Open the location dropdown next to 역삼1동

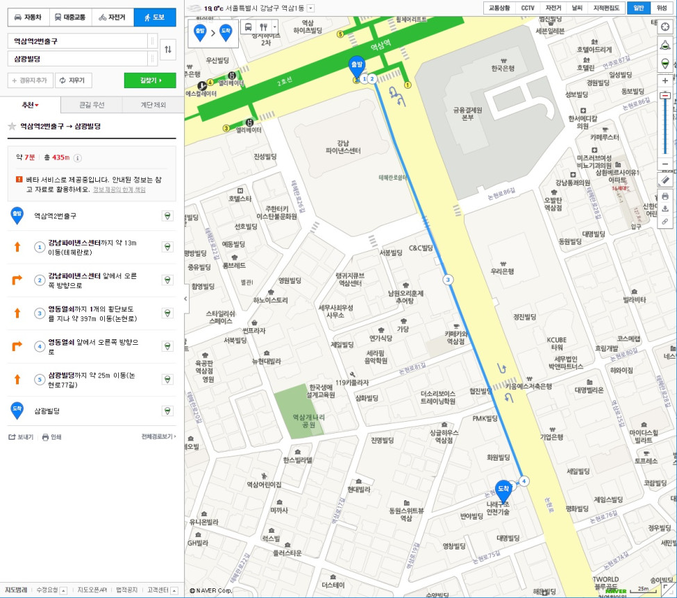[x=310, y=8]
